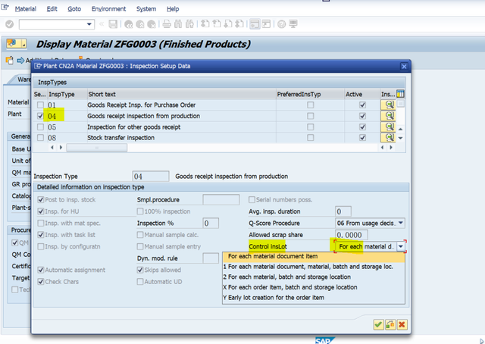Open the Control InsLot dropdown arrow
Screen dimensions: 485x344
[401, 246]
